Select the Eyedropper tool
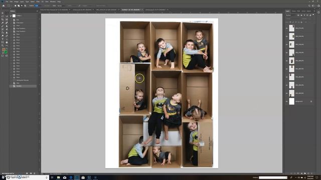The height and width of the screenshot is (180, 321). pyautogui.click(x=3, y=22)
